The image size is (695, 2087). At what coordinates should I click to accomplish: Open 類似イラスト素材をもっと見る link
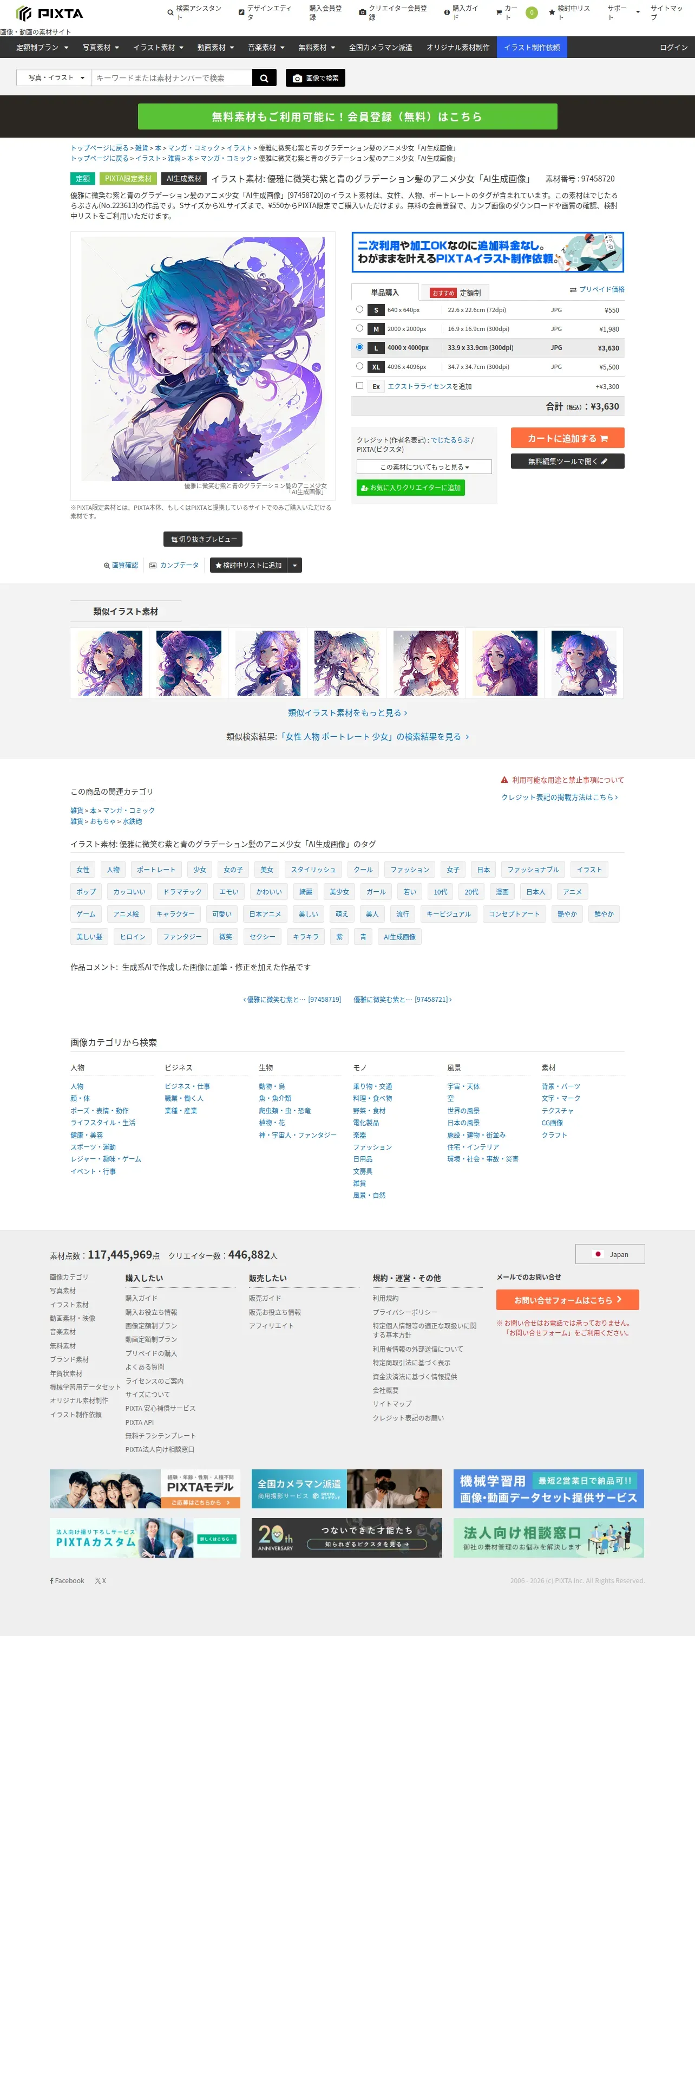pos(347,713)
